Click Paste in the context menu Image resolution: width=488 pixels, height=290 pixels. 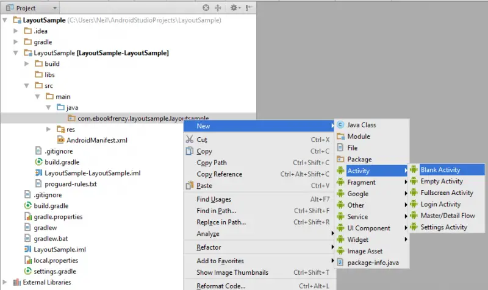tap(204, 185)
